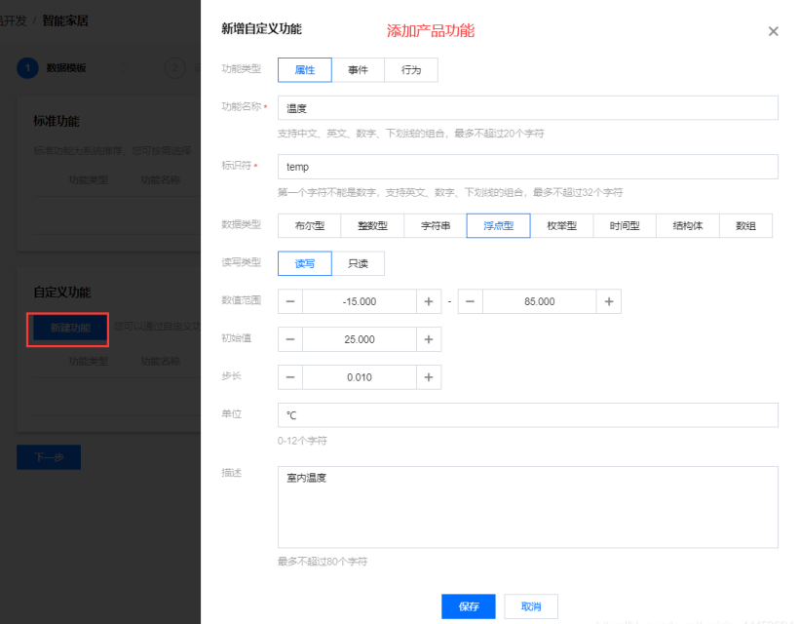Click plus icon for minimum value -15.000
The width and height of the screenshot is (799, 624).
(x=428, y=301)
